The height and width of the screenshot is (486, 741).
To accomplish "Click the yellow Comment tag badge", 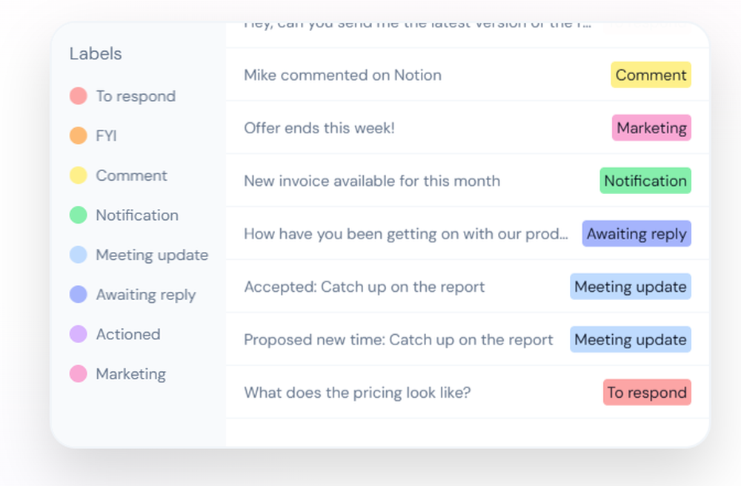I will pos(651,75).
